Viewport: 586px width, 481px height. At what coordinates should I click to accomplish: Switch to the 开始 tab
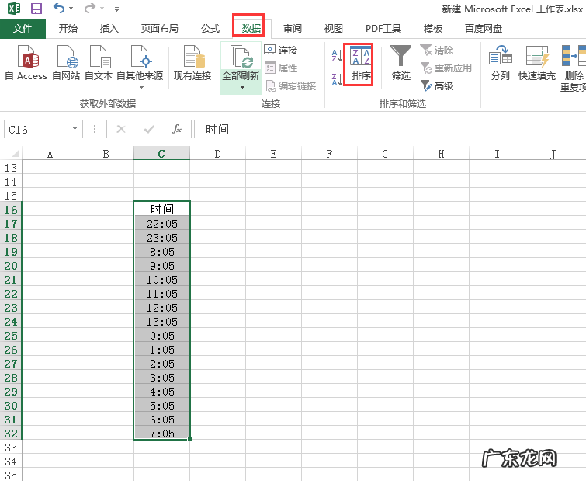[68, 29]
